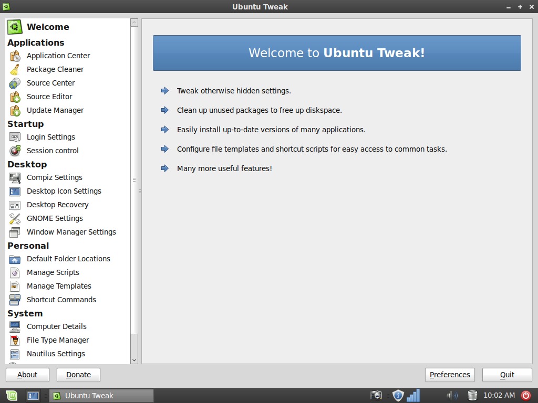
Task: Select Application Center label in sidebar
Action: tap(58, 56)
